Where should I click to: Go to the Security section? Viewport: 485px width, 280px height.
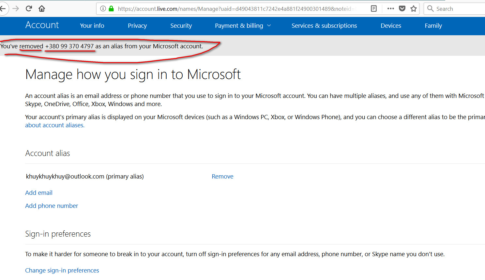[181, 25]
